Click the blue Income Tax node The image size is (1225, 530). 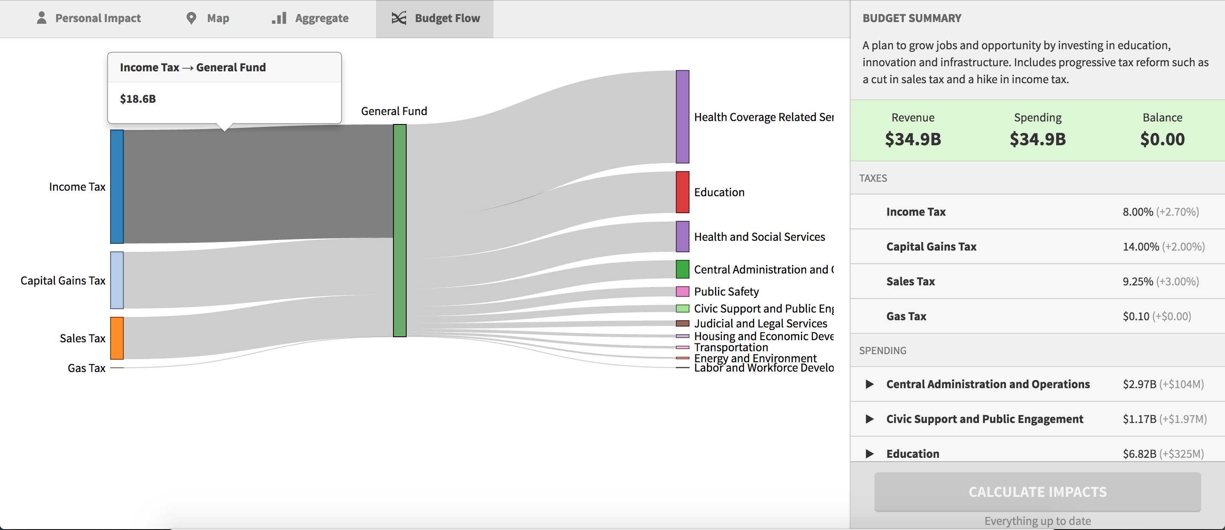[x=117, y=186]
